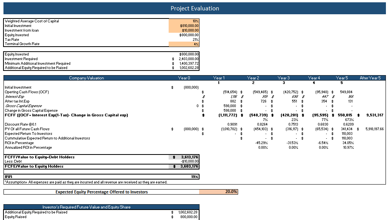Select the Terminal Growth Rate 4% cell
This screenshot has width=389, height=220.
pyautogui.click(x=184, y=44)
